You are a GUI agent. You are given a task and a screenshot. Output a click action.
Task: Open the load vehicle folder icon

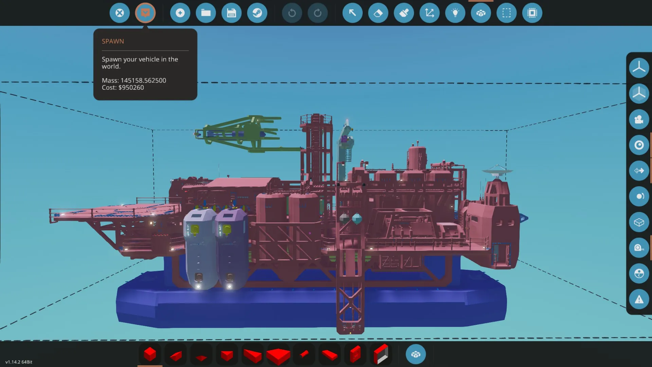[x=206, y=13]
